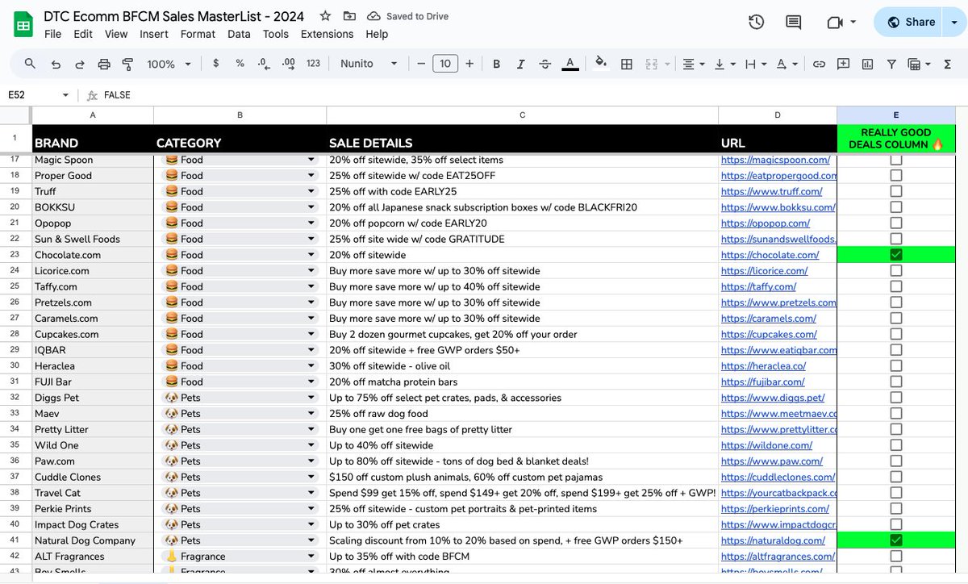Open the borders tool

point(626,64)
